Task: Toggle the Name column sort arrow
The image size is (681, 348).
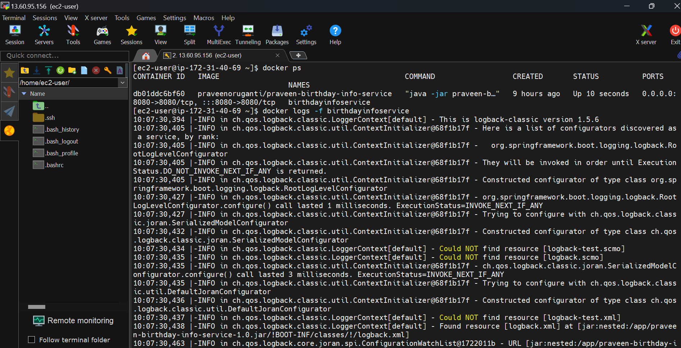Action: [x=24, y=94]
